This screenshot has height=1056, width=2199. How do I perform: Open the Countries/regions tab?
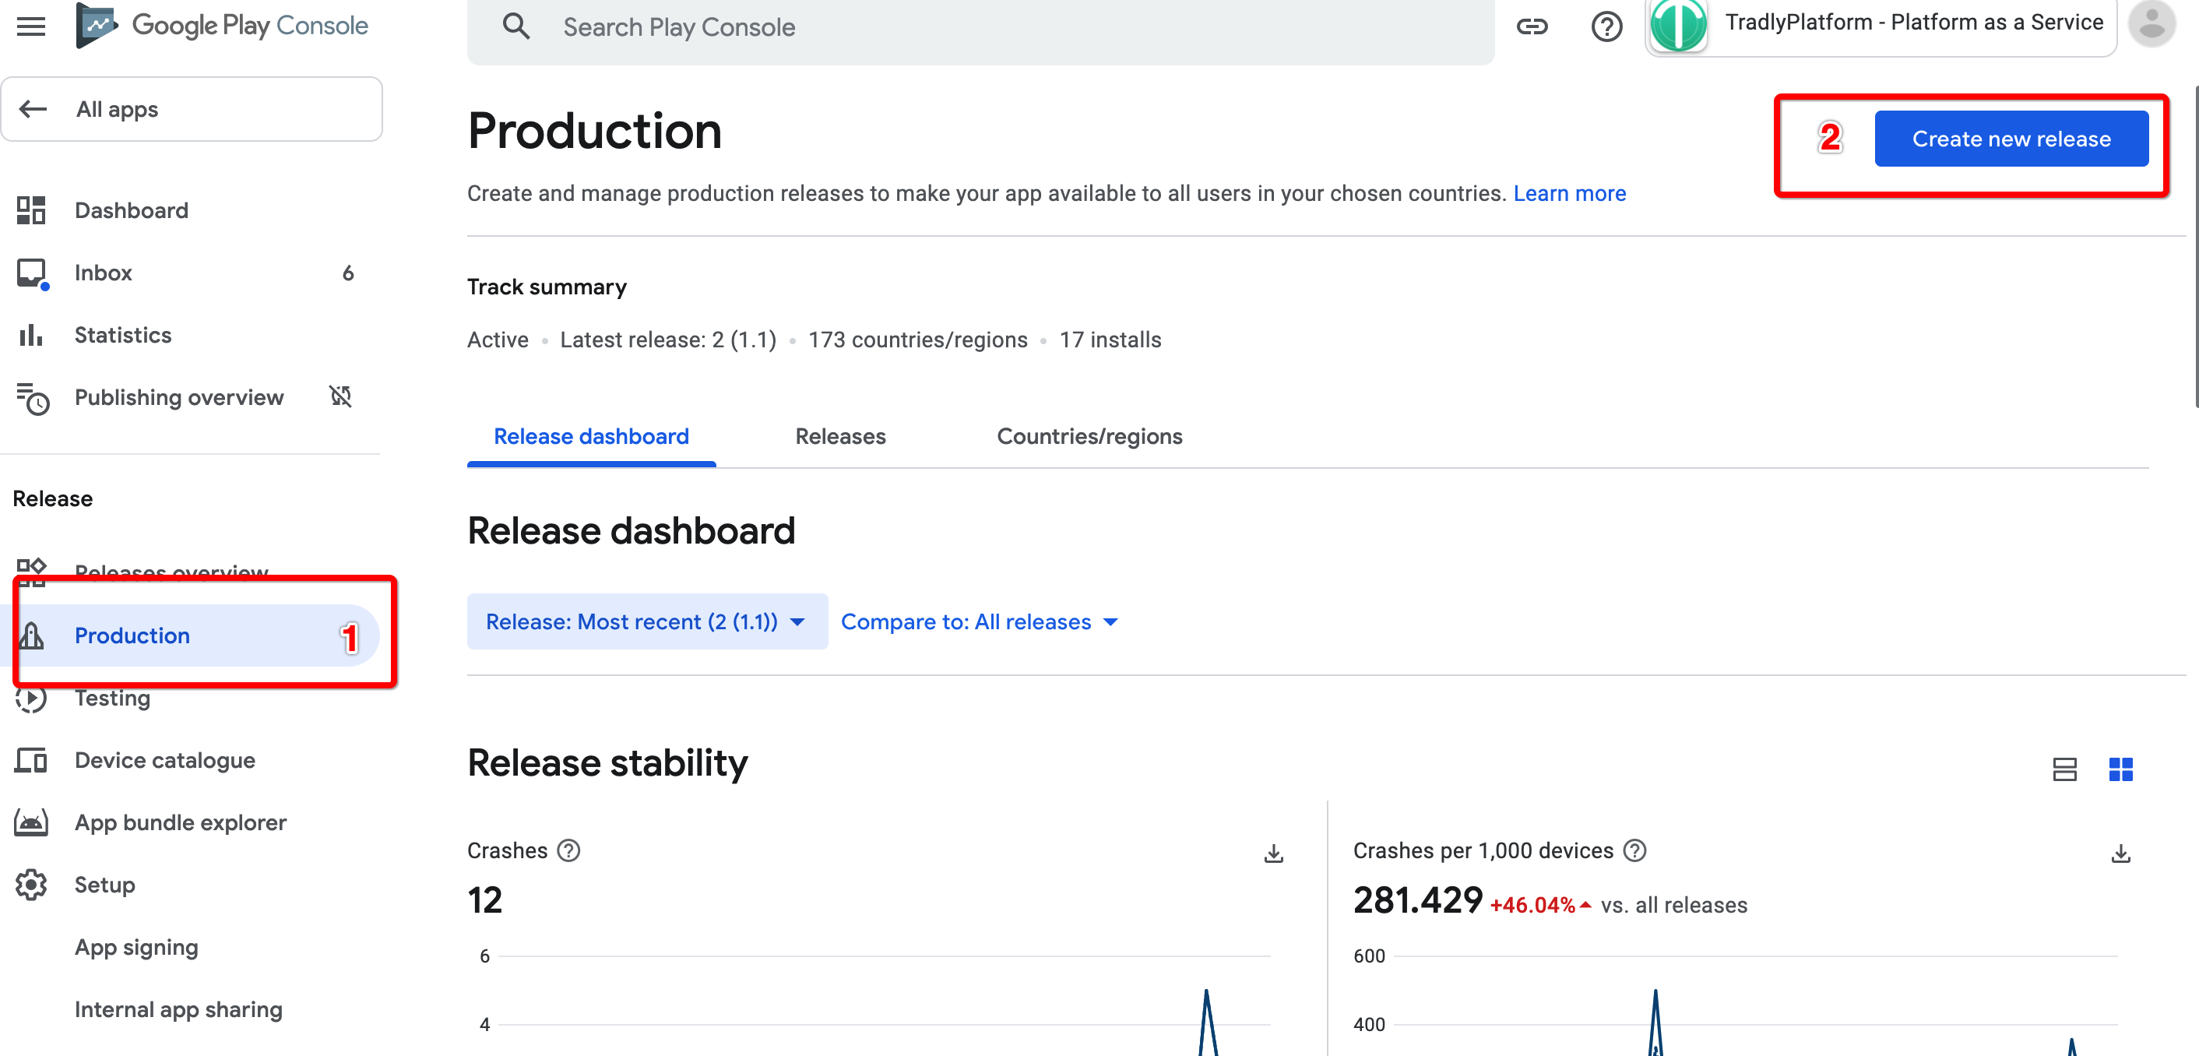[x=1089, y=436]
